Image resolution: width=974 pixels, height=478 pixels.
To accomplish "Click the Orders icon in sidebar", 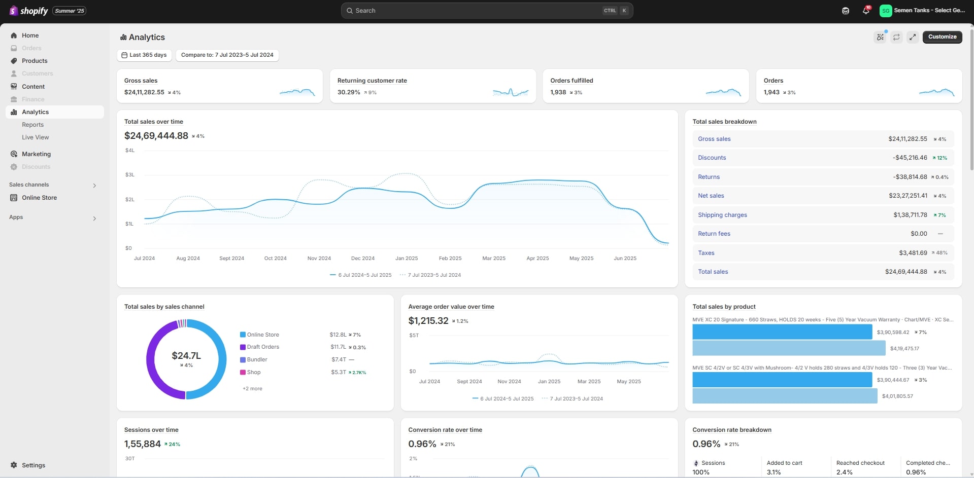I will [x=14, y=48].
